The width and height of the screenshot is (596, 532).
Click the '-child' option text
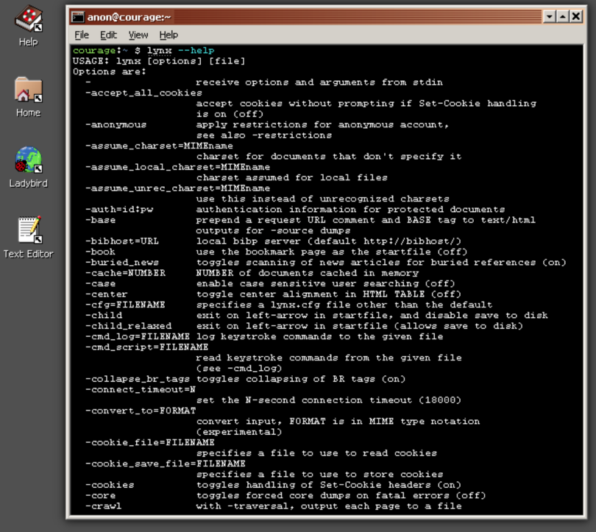[x=104, y=316]
